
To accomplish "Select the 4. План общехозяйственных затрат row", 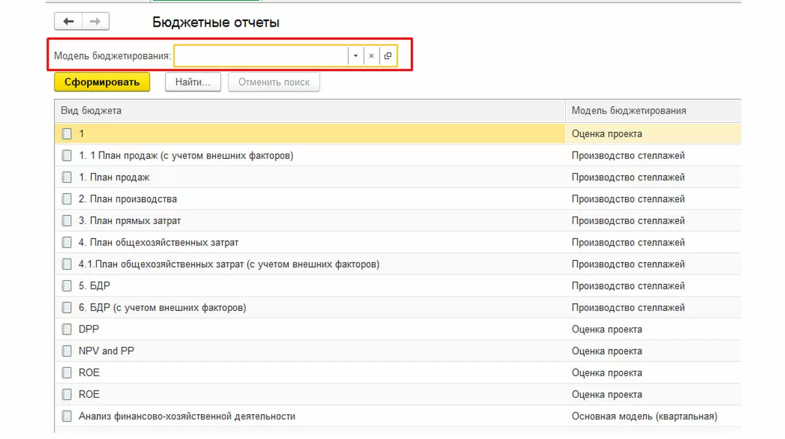I will [x=158, y=242].
